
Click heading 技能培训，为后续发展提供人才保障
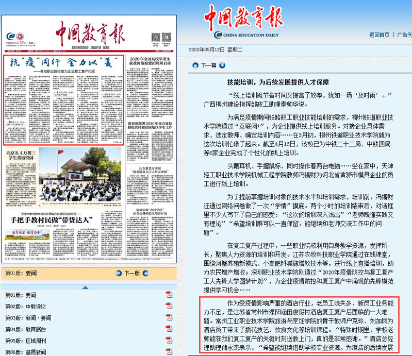(x=278, y=82)
